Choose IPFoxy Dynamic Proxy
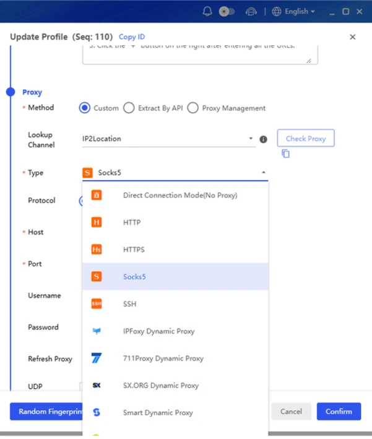372x439 pixels. click(175, 331)
